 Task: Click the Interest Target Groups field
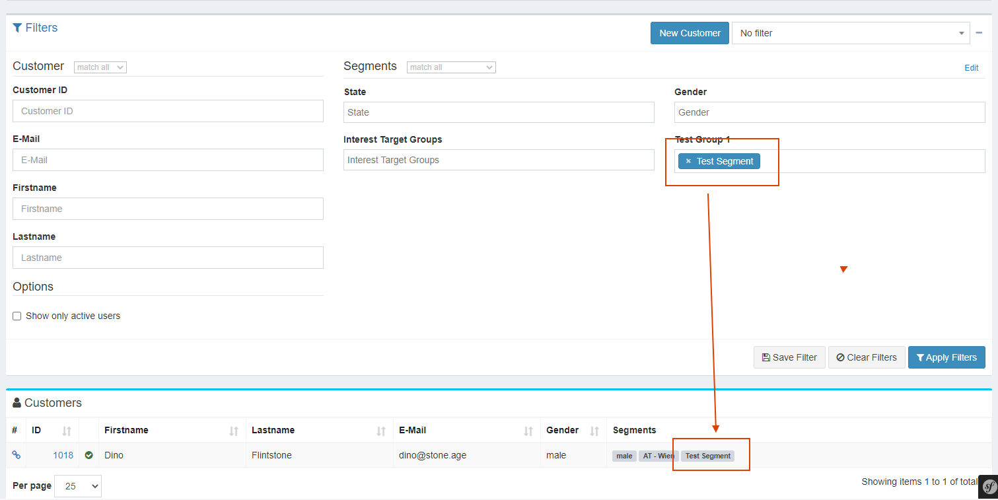tap(499, 160)
